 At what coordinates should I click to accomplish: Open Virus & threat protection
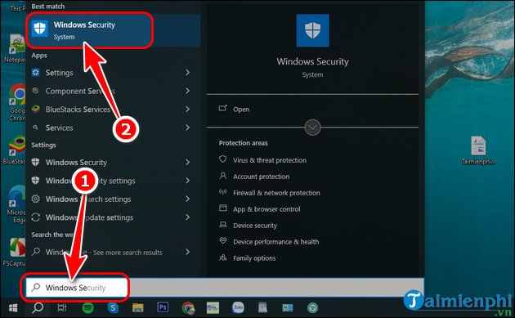[270, 160]
